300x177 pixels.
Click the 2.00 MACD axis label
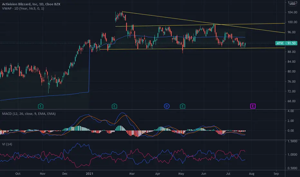click(291, 121)
